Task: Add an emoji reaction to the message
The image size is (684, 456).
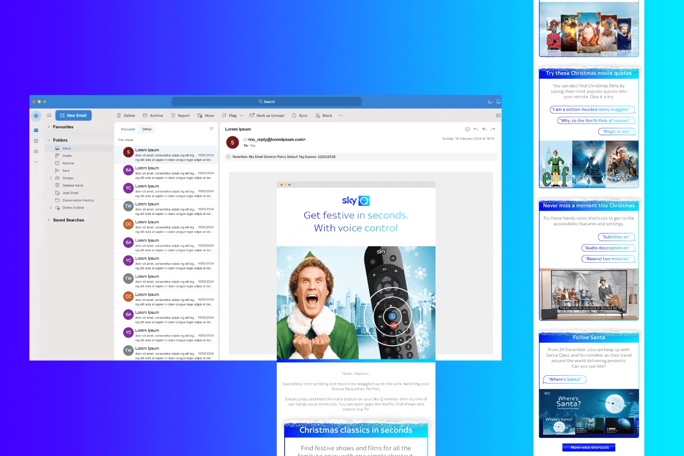Action: click(467, 129)
